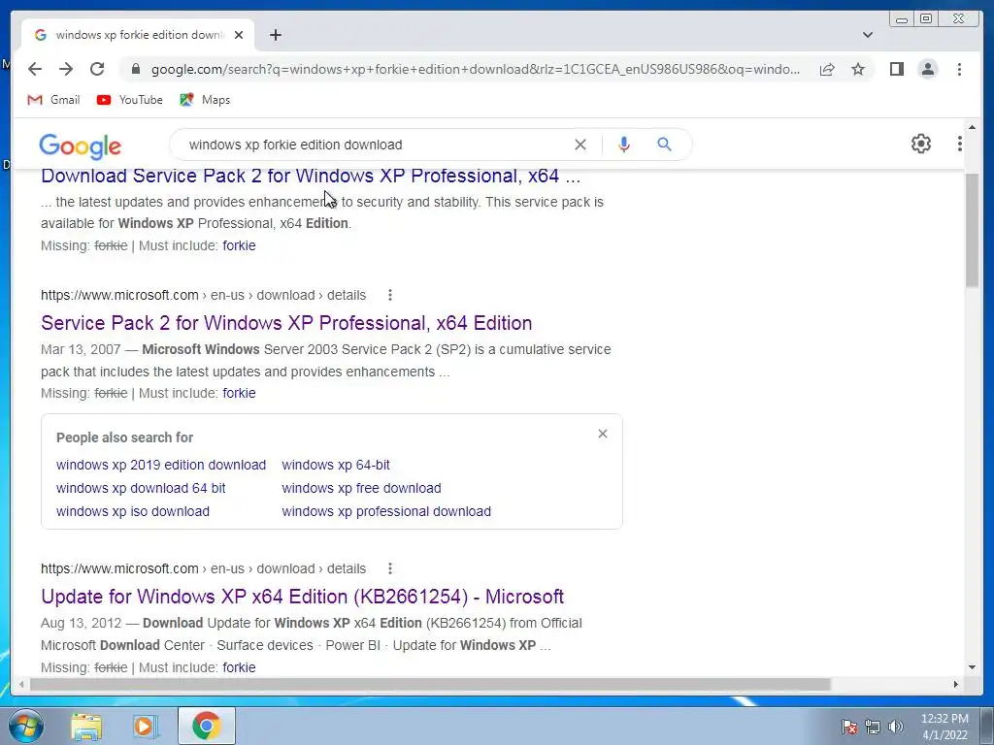Open a new browser tab
The width and height of the screenshot is (994, 745).
275,35
